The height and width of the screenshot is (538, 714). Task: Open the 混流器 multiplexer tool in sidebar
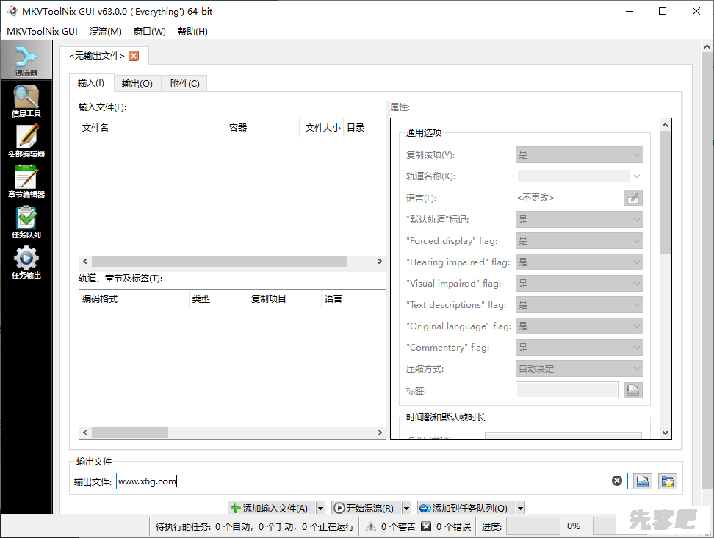pyautogui.click(x=26, y=61)
